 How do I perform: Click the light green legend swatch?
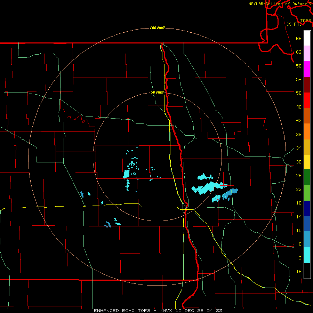coord(307,193)
